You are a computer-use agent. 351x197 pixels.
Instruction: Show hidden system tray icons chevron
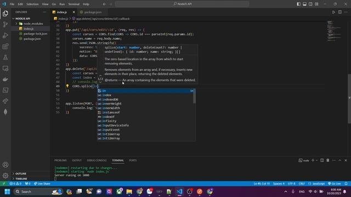286,192
